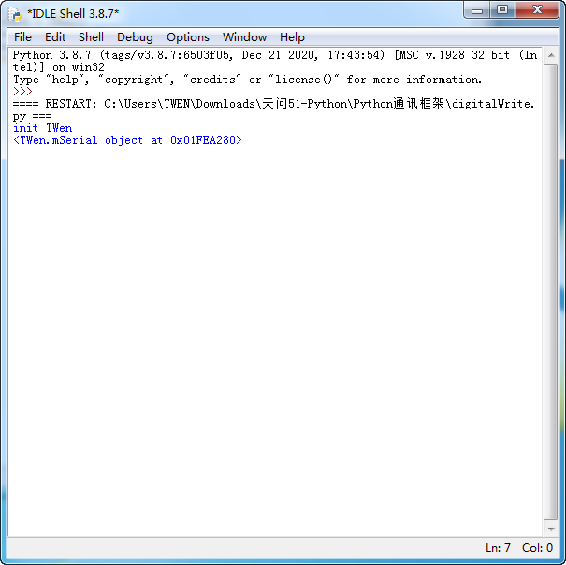
Task: Click the RESTART path line
Action: pyautogui.click(x=273, y=104)
